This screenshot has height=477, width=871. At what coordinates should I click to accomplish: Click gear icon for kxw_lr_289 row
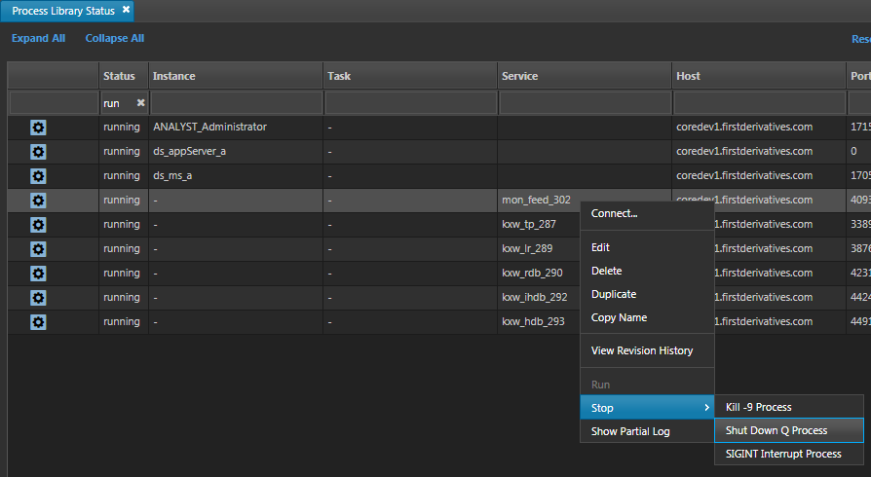pyautogui.click(x=38, y=249)
